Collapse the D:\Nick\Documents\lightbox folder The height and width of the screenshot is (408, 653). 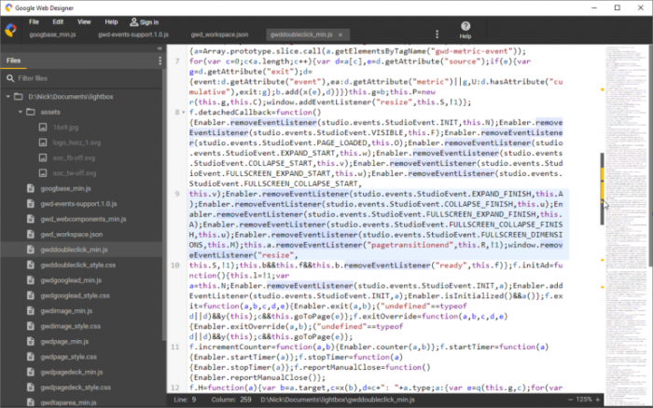click(10, 95)
